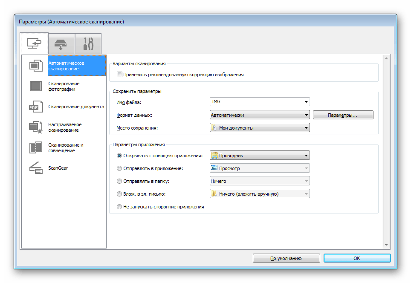Viewport: 411px width, 283px height.
Task: Switch to the tools settings tab
Action: click(88, 43)
